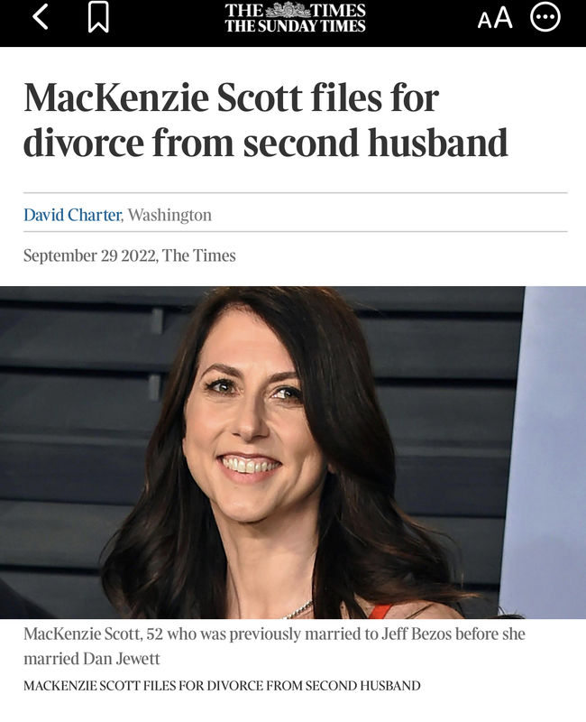Select the MacKenzie Scott divorce headline
This screenshot has width=586, height=722.
pyautogui.click(x=265, y=120)
